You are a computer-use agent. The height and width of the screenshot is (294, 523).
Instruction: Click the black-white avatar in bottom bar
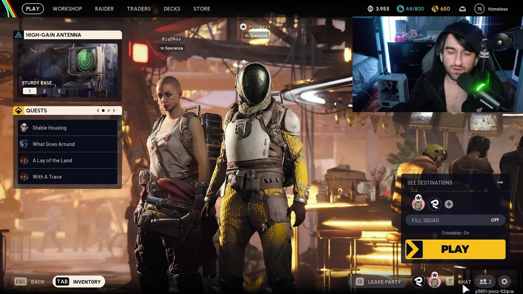[x=418, y=281]
